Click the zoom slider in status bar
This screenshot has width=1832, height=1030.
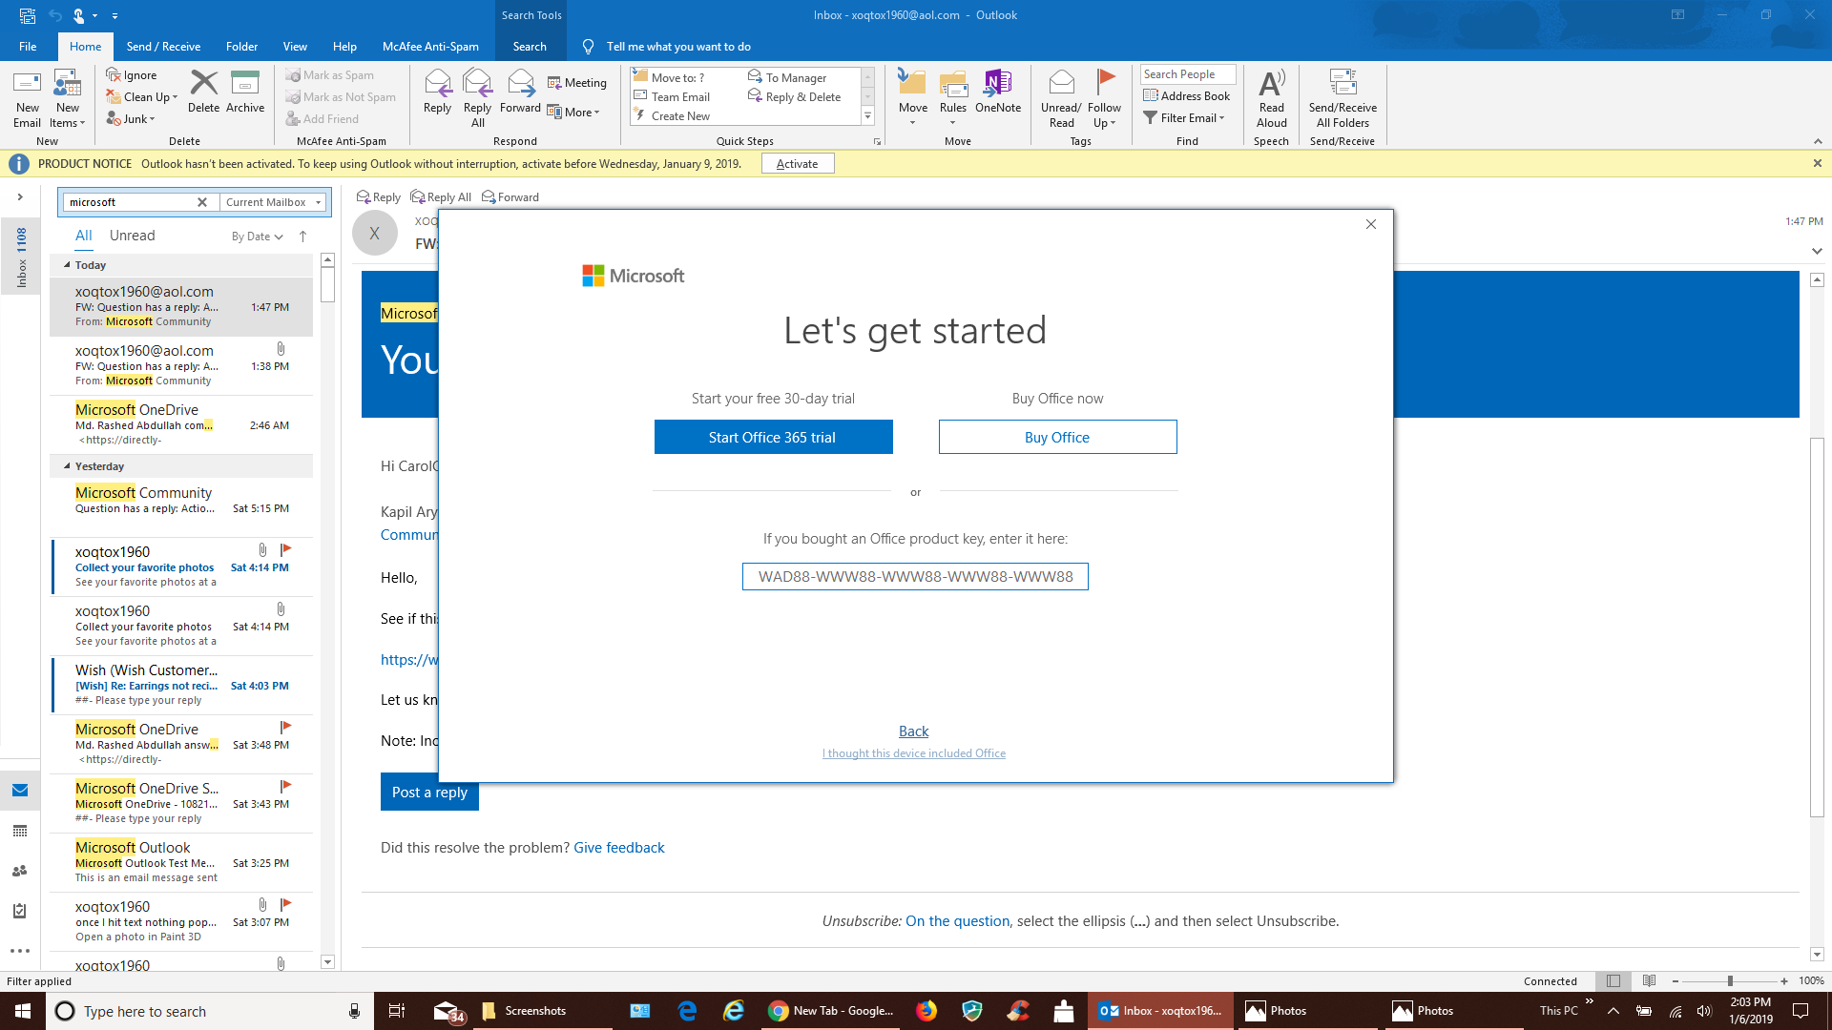[x=1729, y=981]
